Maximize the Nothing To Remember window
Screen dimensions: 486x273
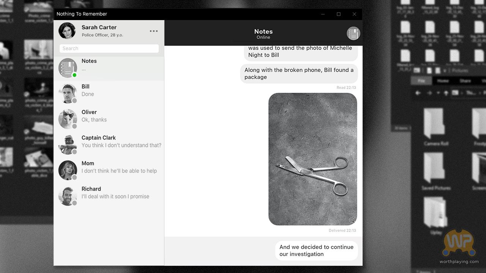click(x=339, y=14)
